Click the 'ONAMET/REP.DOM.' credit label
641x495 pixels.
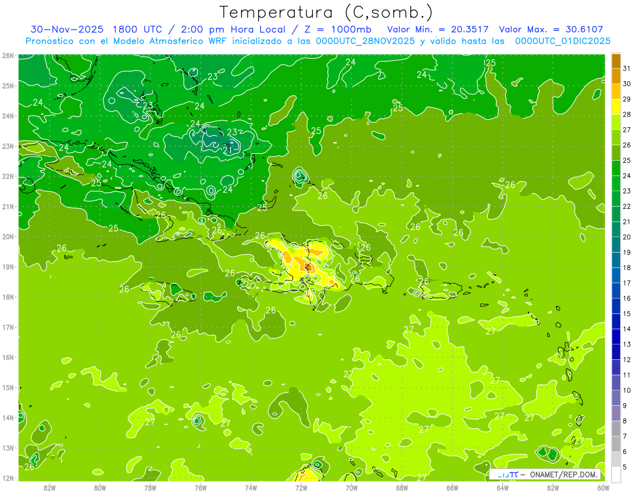[x=564, y=474]
